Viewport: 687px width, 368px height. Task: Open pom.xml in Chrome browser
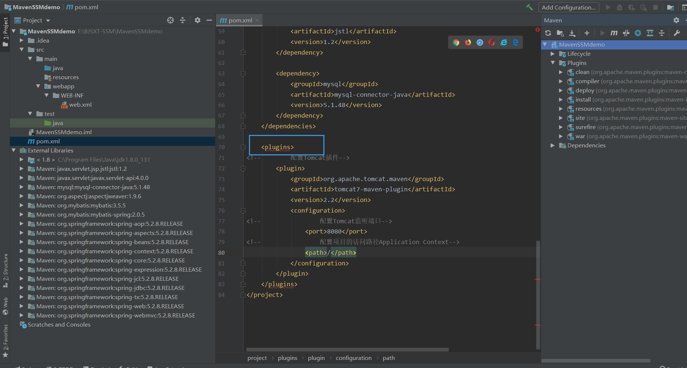click(456, 43)
